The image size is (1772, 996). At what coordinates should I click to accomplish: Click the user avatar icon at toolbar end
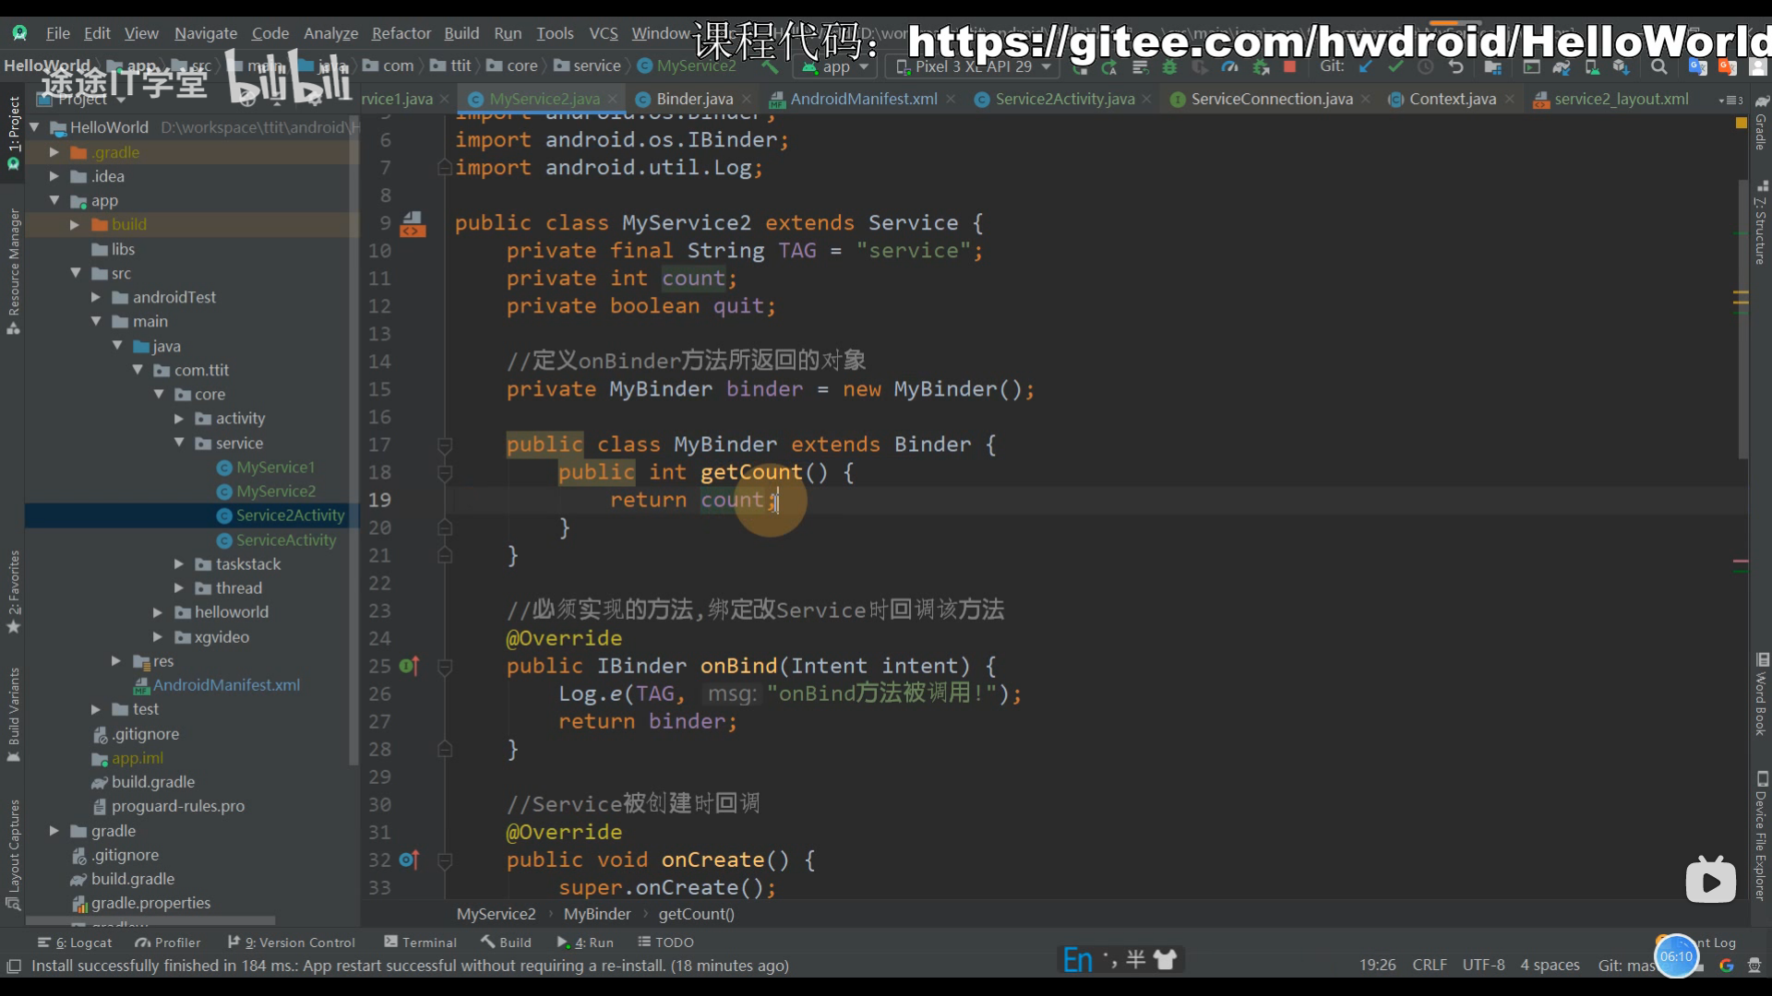pos(1758,66)
